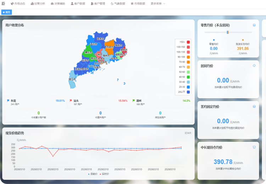
Task: Click the lowest red 实时价 data point
Action: pos(53,156)
